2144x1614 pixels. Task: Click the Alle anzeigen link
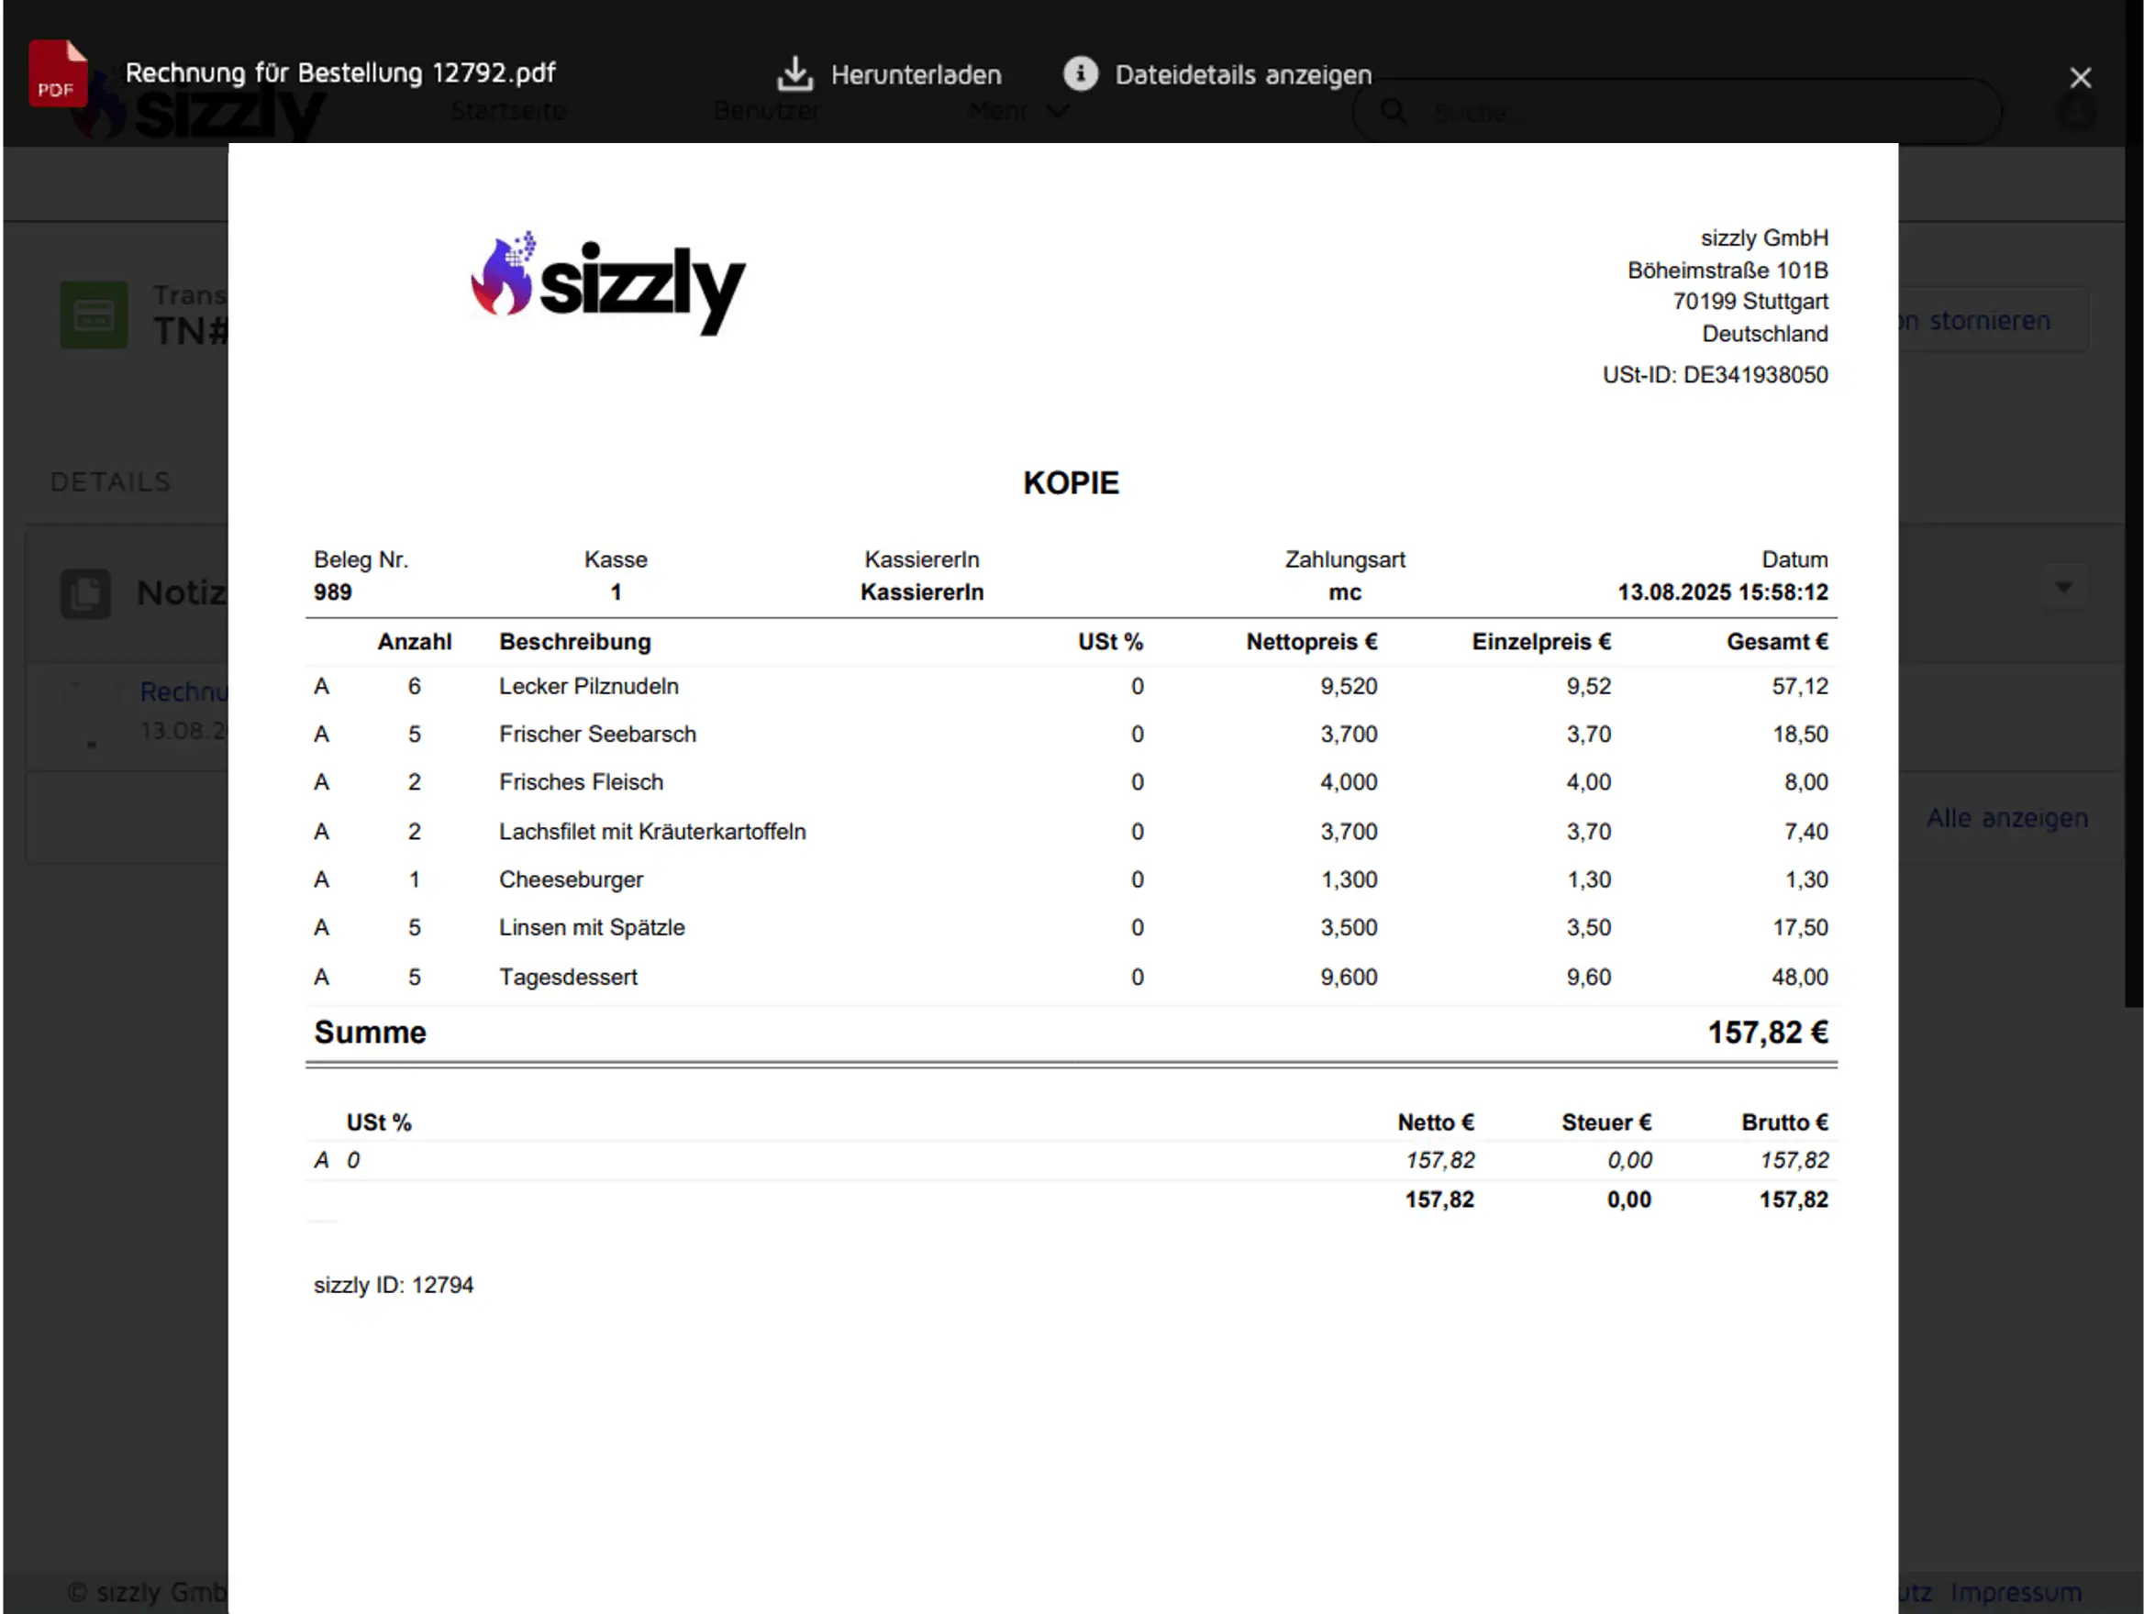(2006, 819)
